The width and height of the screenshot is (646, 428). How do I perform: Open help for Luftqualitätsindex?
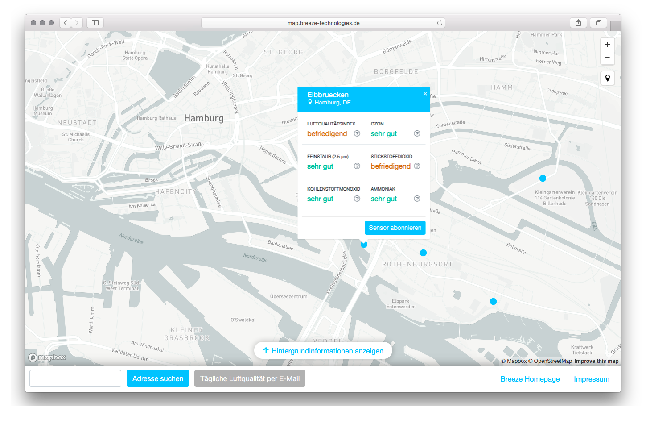click(357, 133)
